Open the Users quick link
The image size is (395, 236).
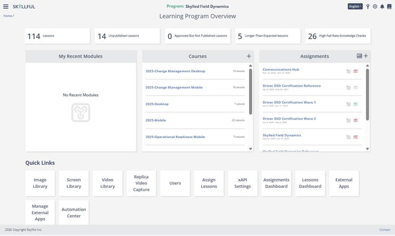pyautogui.click(x=175, y=183)
